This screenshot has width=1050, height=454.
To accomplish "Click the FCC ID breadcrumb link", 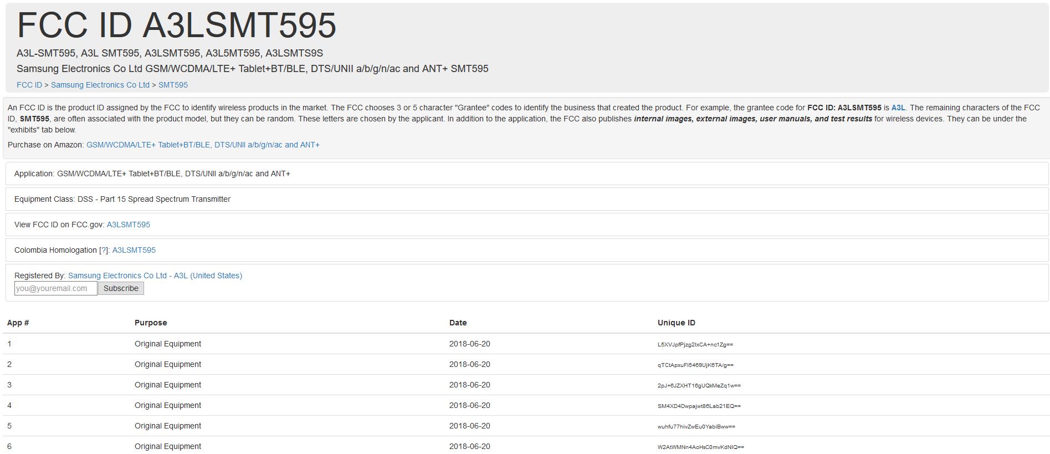I will [x=29, y=85].
